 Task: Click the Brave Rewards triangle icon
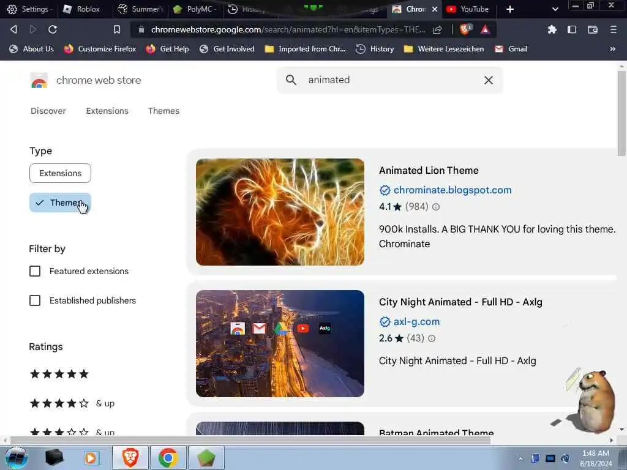[x=486, y=29]
